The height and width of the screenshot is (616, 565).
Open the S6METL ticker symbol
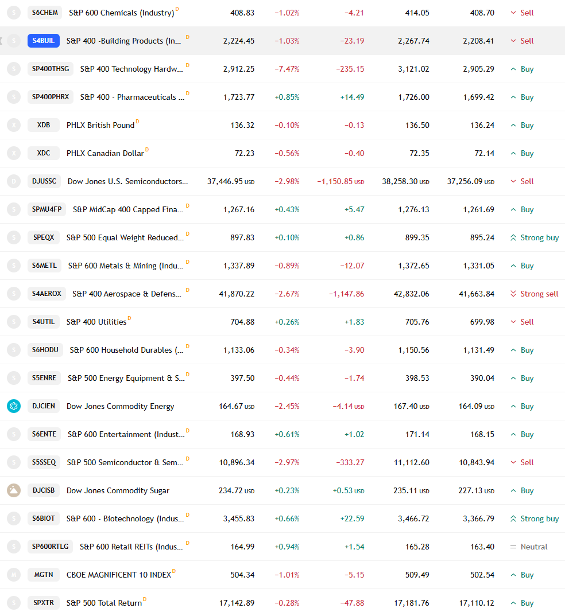(44, 266)
